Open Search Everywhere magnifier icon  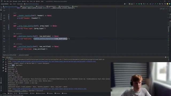click(165, 4)
